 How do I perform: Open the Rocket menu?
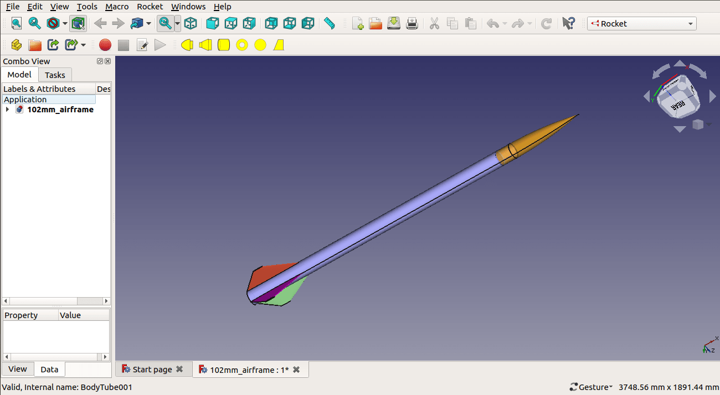pos(150,7)
